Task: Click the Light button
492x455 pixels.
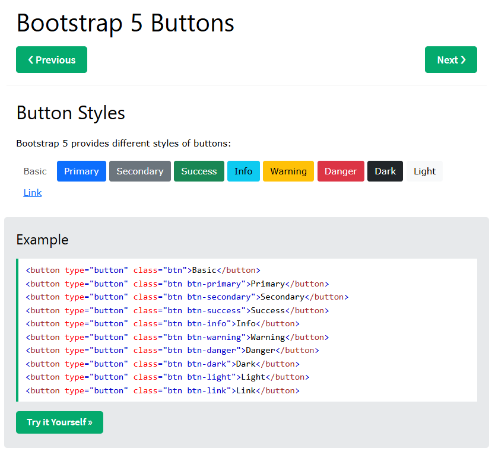Action: tap(424, 171)
